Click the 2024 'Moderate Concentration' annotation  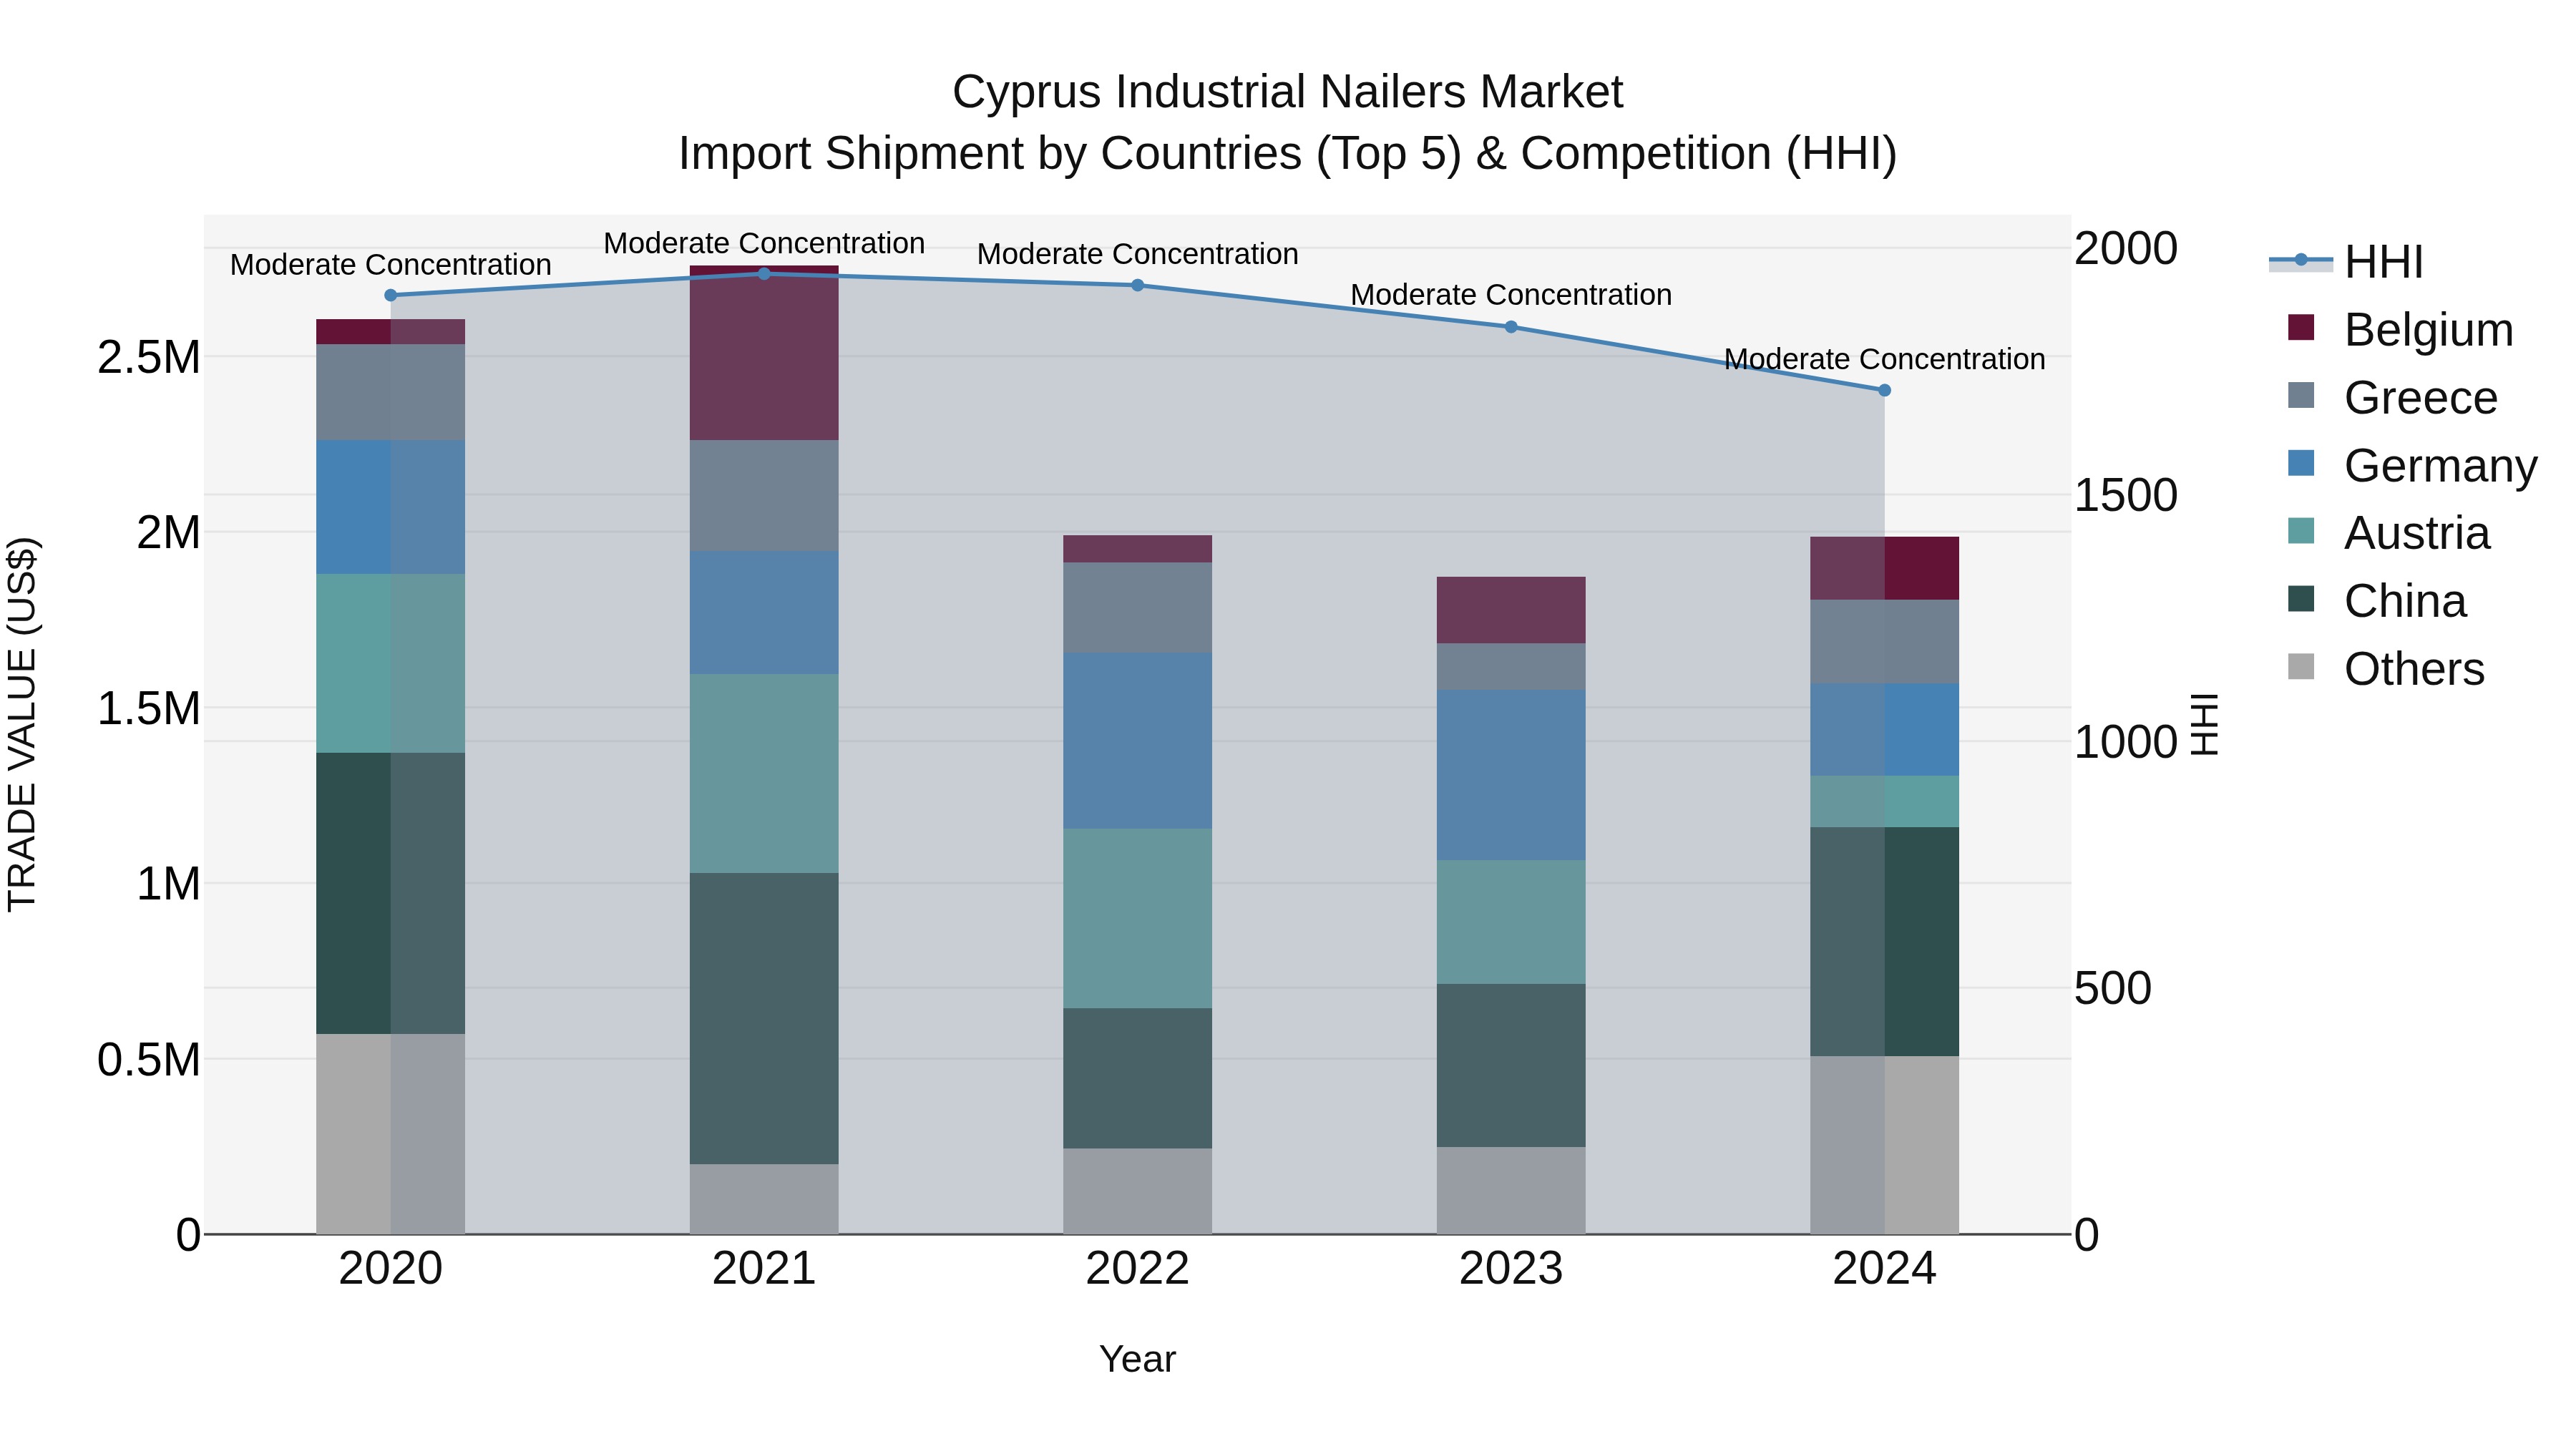pos(1884,359)
